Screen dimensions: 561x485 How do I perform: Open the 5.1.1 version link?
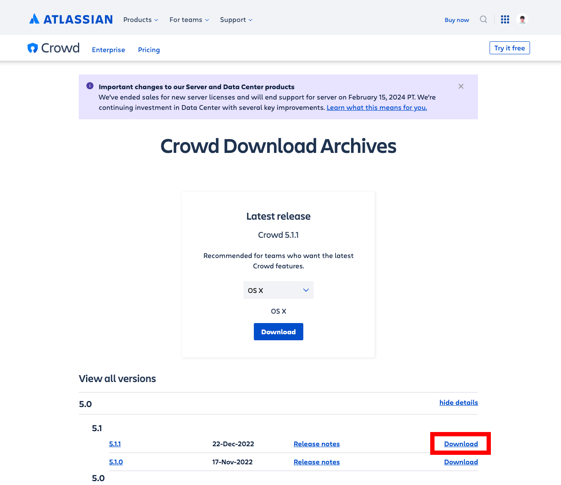coord(115,444)
